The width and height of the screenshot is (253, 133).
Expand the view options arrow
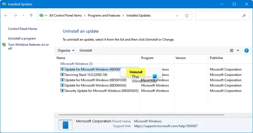pyautogui.click(x=238, y=50)
